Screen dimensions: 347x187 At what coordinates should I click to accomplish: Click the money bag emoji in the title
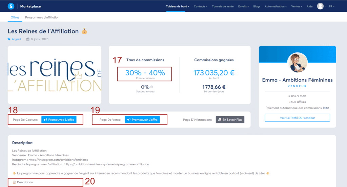(84, 31)
